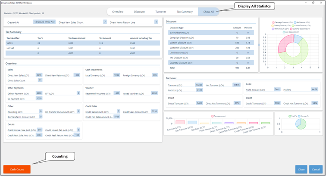Viewport: 326px width, 176px height.
Task: Toggle Campaign Discount legend marker in donut chart
Action: 273,22
